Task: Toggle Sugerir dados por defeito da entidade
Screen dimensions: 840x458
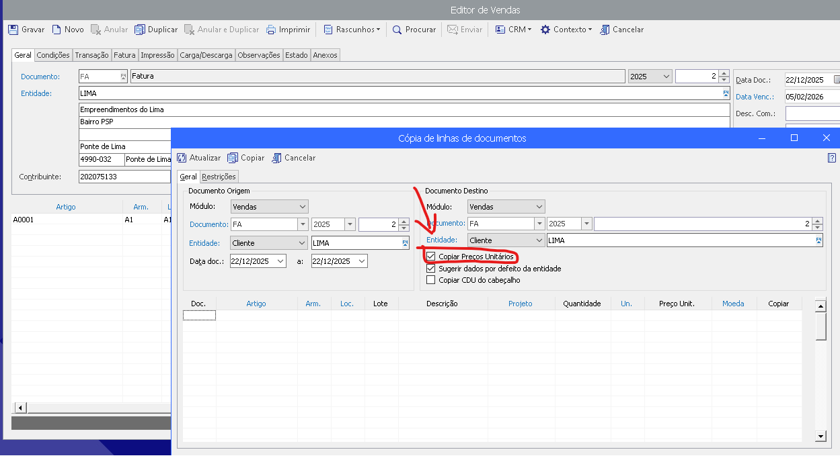Action: [431, 269]
